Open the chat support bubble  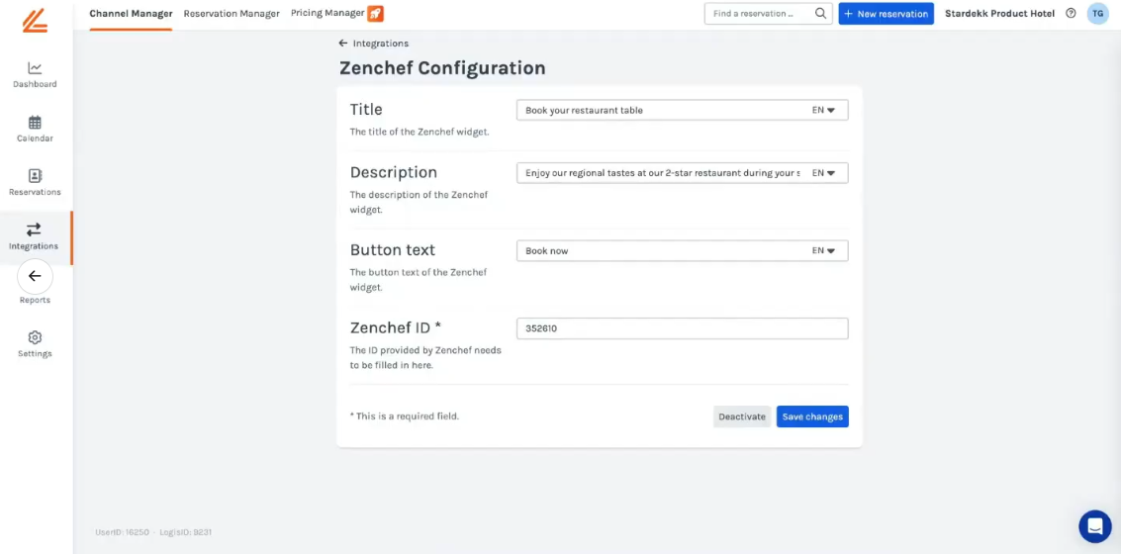point(1095,526)
